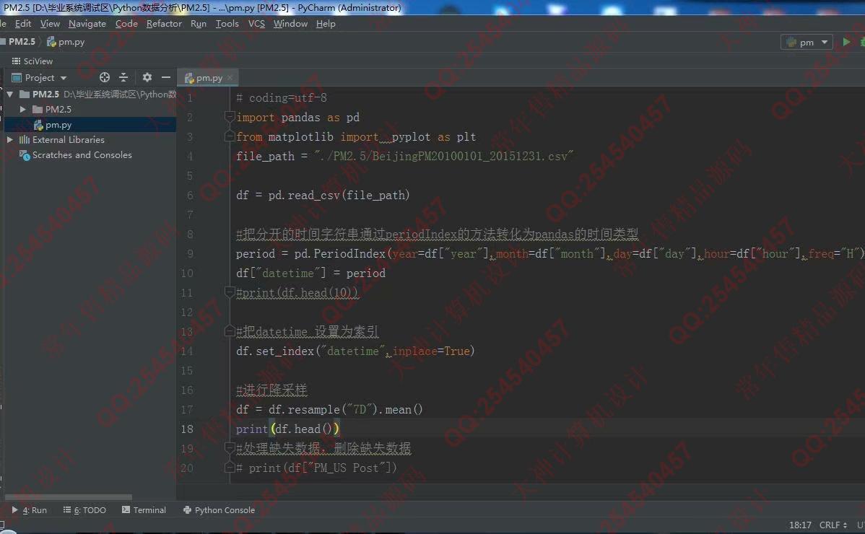Click 'df["datetime"] = period' line
Screen dimensions: 865x534
coord(310,273)
